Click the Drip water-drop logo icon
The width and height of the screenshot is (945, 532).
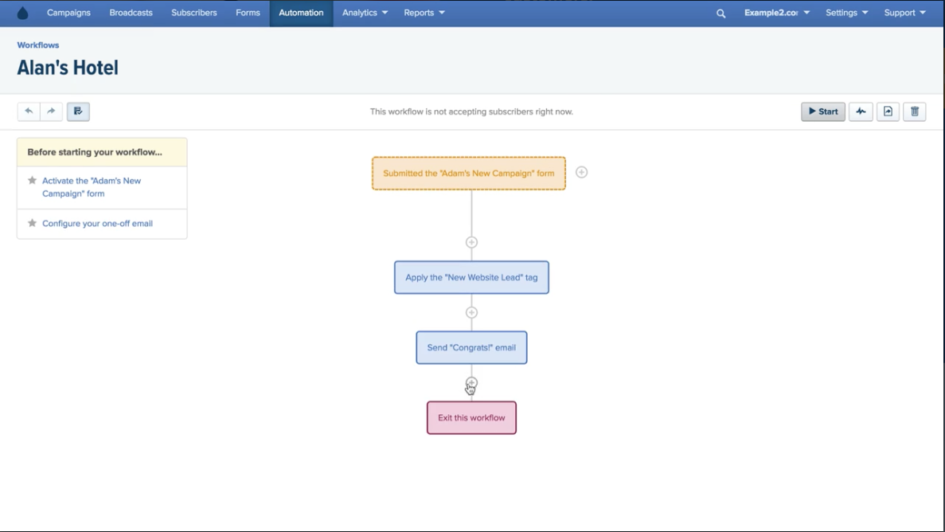pos(23,14)
